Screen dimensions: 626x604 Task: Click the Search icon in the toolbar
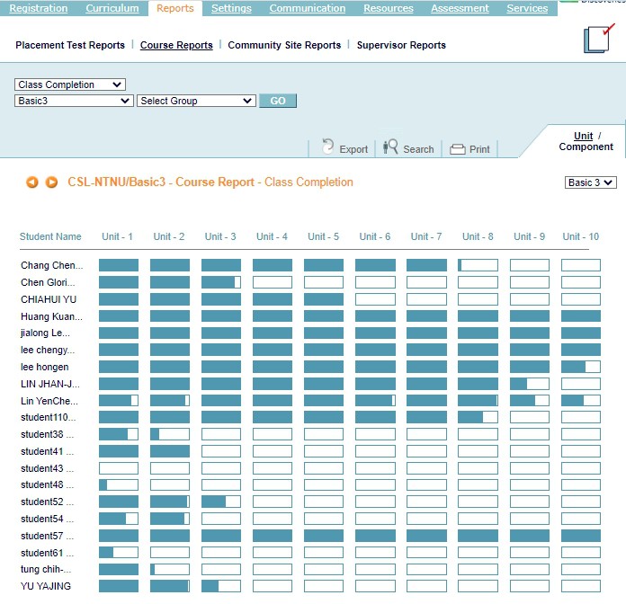tap(390, 147)
